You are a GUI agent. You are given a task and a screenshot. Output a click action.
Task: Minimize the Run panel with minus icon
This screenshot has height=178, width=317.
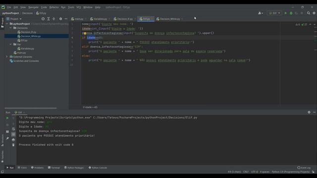click(x=314, y=112)
